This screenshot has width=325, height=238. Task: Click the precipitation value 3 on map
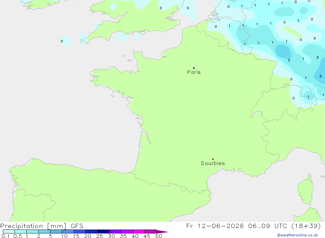coord(320,76)
